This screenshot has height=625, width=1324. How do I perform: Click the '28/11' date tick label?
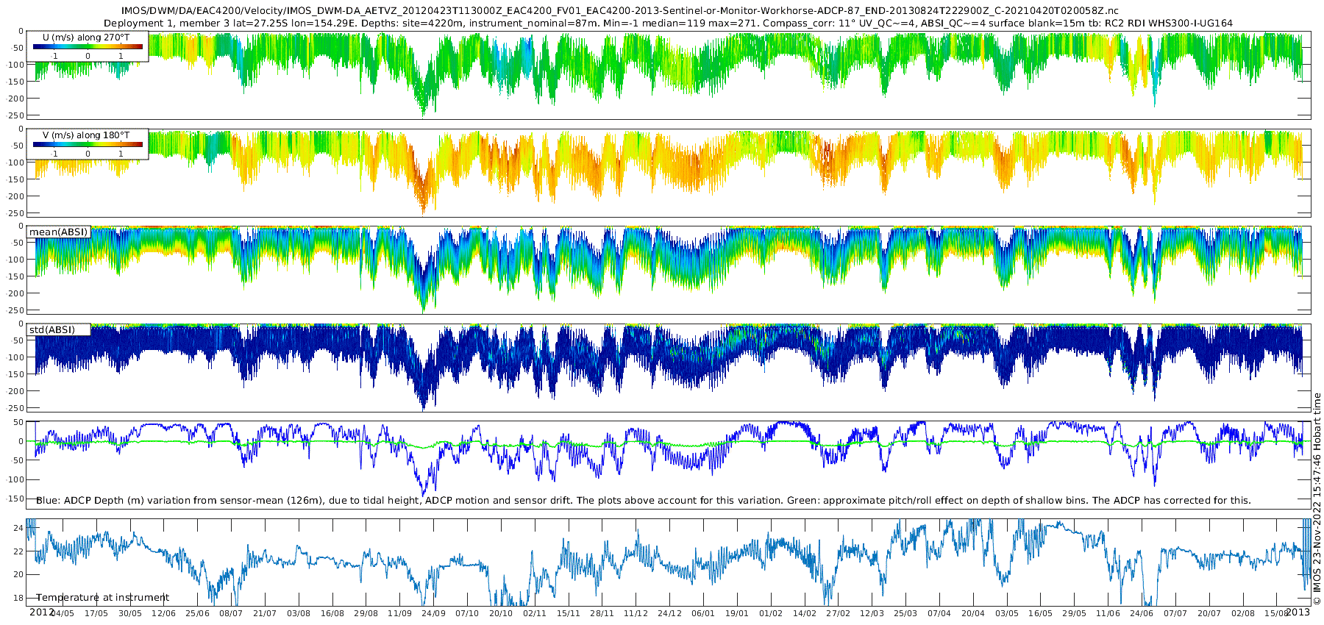[602, 613]
